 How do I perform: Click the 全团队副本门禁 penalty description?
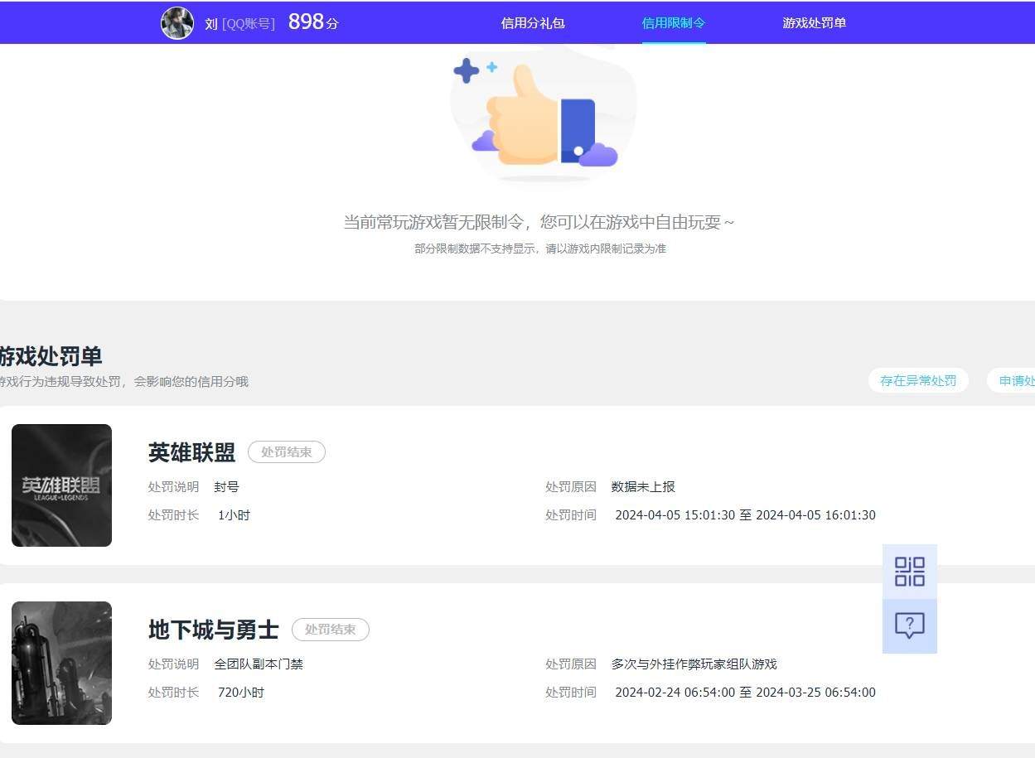[259, 664]
